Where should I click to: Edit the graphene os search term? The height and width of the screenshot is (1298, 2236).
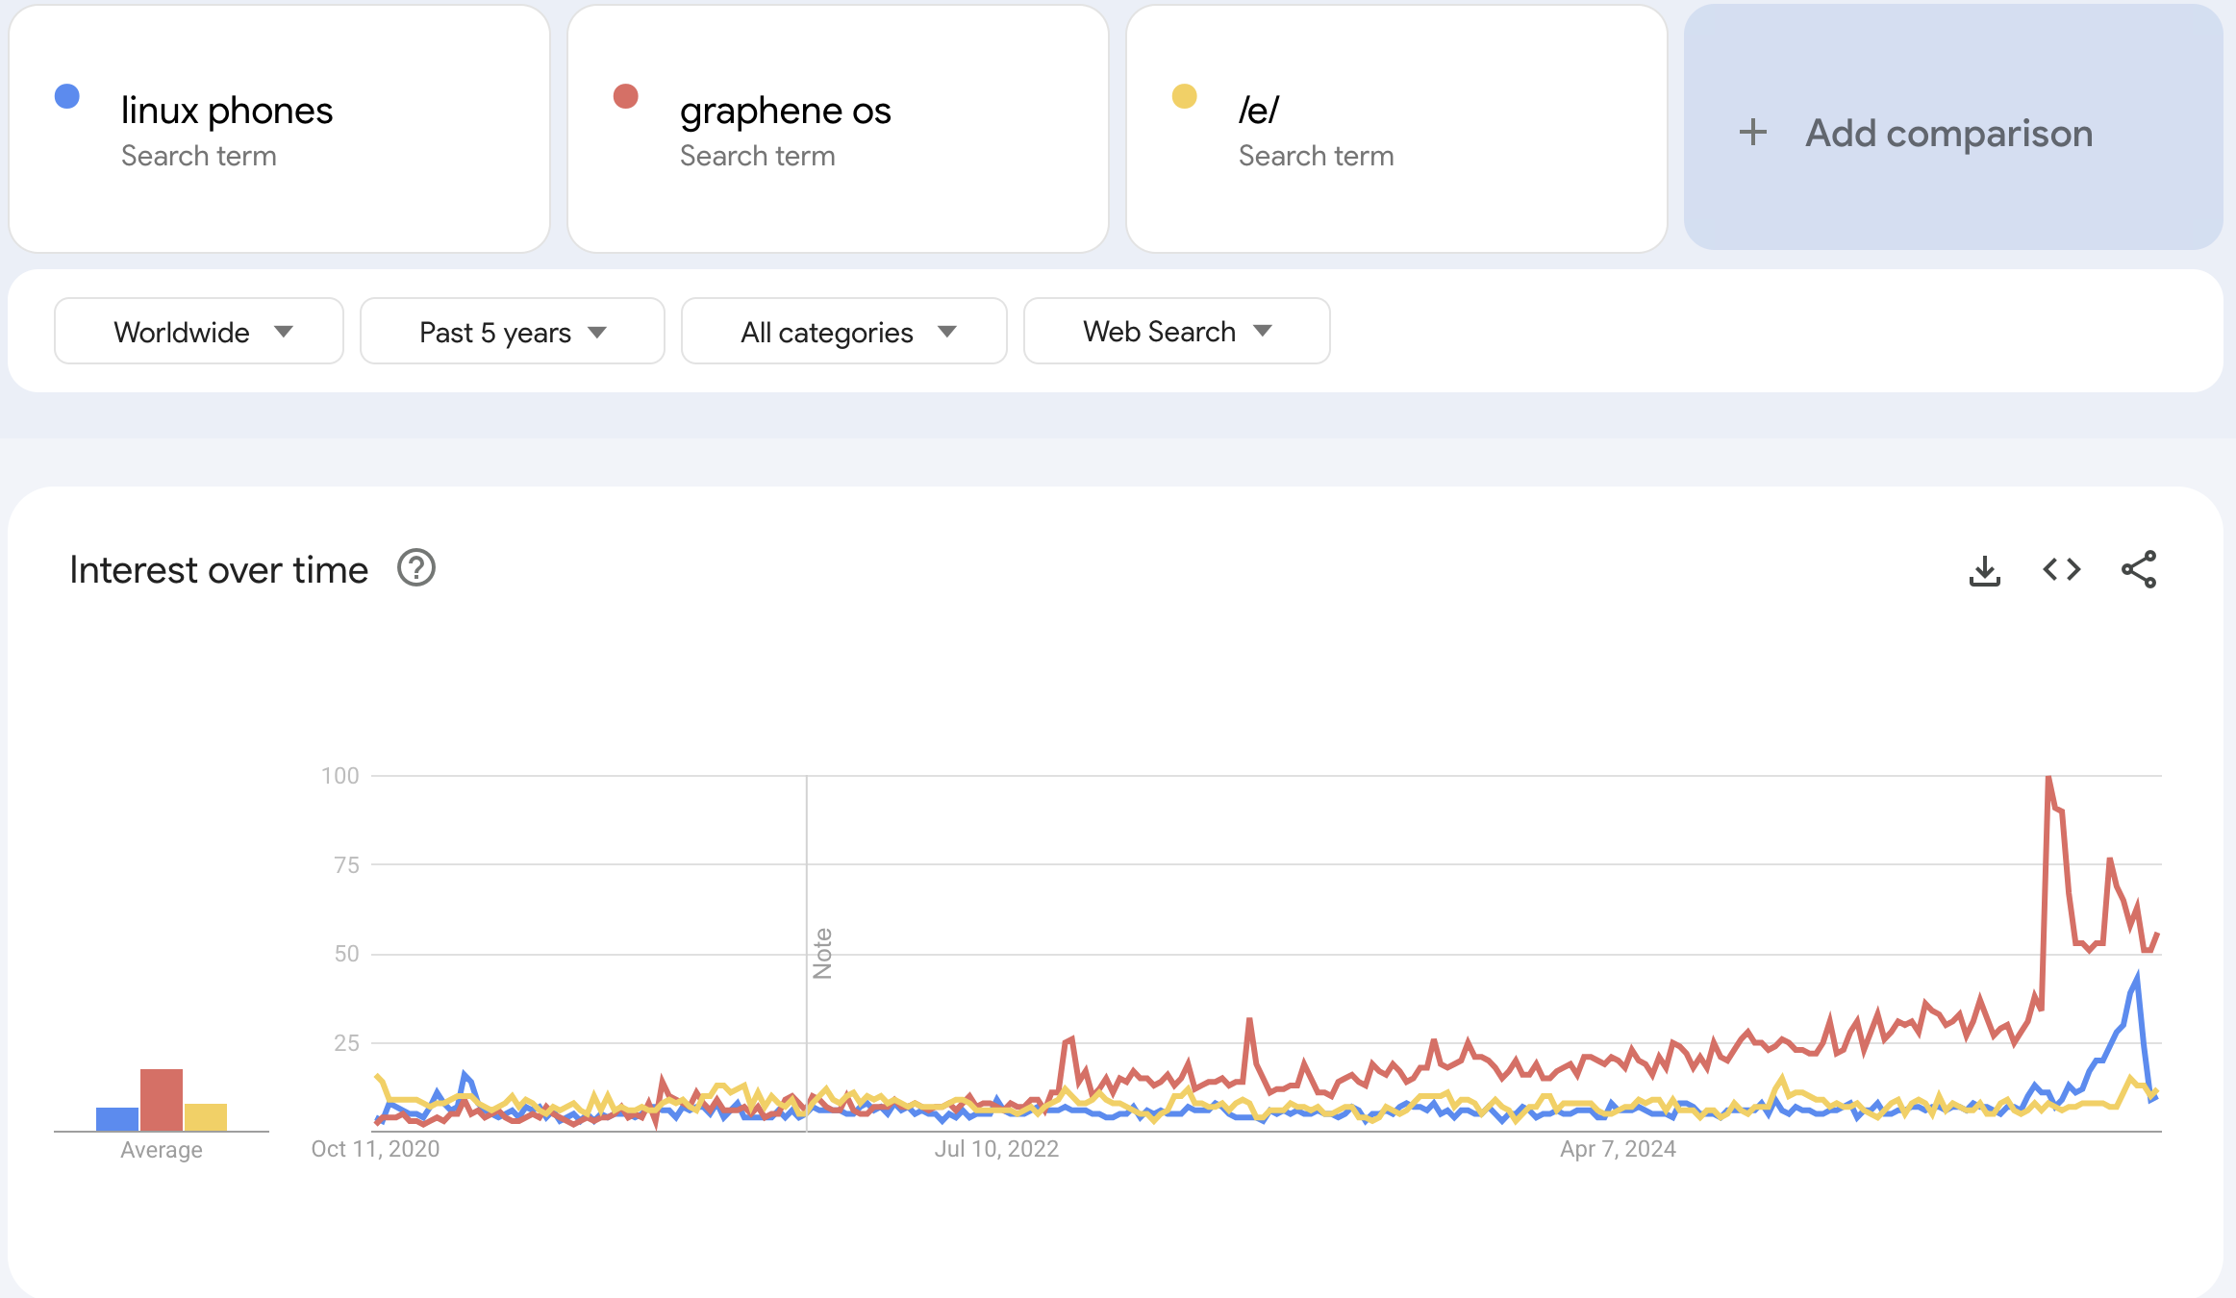pos(785,112)
